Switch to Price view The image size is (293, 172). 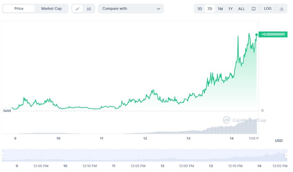click(19, 9)
